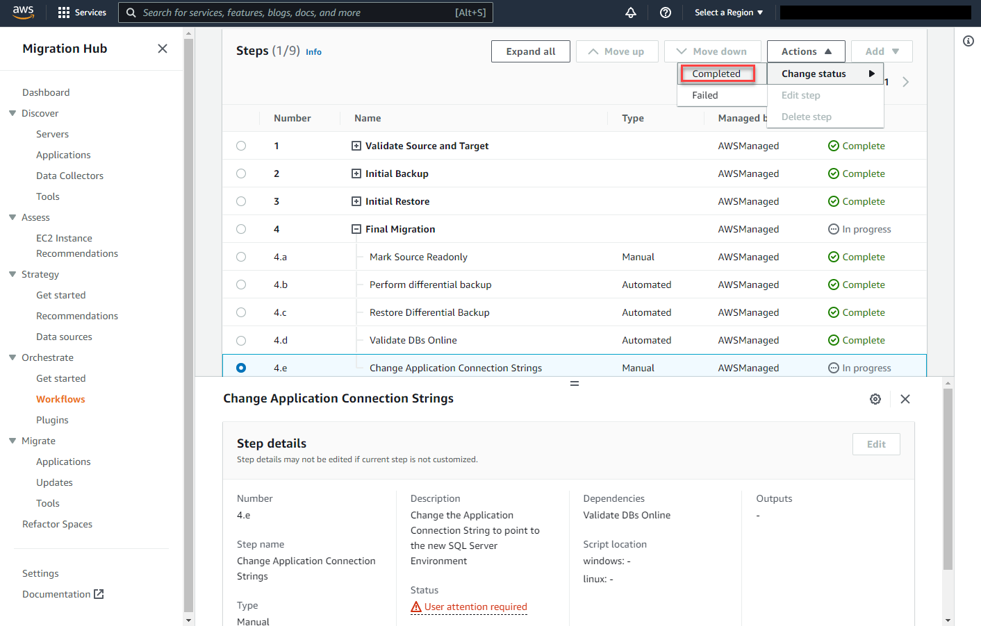The width and height of the screenshot is (981, 626).
Task: Click the In progress status icon for step 4
Action: pyautogui.click(x=834, y=229)
